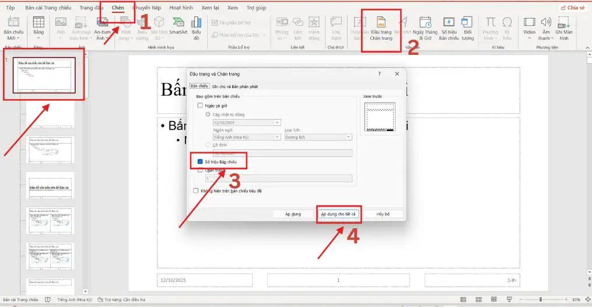
Task: Click the Biểu đồ chart icon
Action: [x=196, y=28]
